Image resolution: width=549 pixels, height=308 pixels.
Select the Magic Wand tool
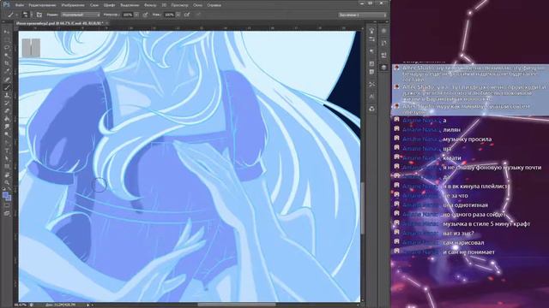click(x=7, y=55)
